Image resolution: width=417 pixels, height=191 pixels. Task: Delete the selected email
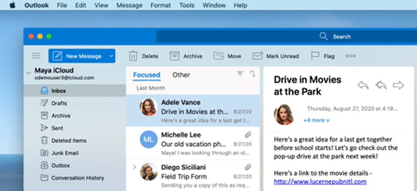(143, 56)
